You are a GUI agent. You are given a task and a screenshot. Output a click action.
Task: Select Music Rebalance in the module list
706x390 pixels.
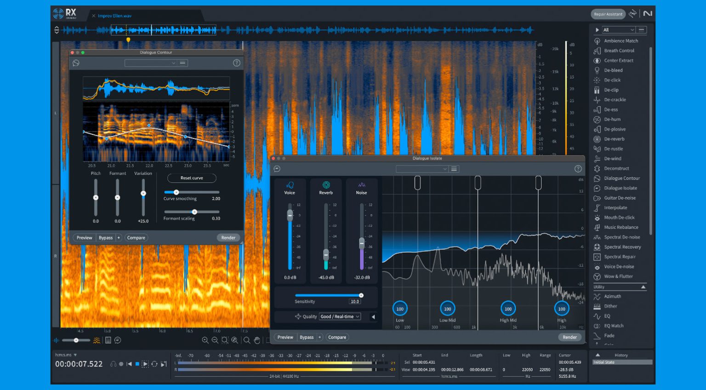(x=617, y=227)
